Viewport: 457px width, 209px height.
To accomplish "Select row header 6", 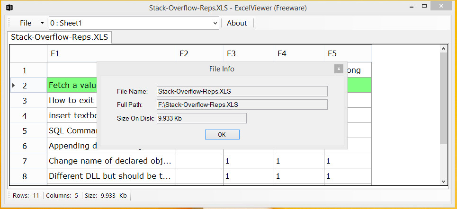I will (x=28, y=146).
